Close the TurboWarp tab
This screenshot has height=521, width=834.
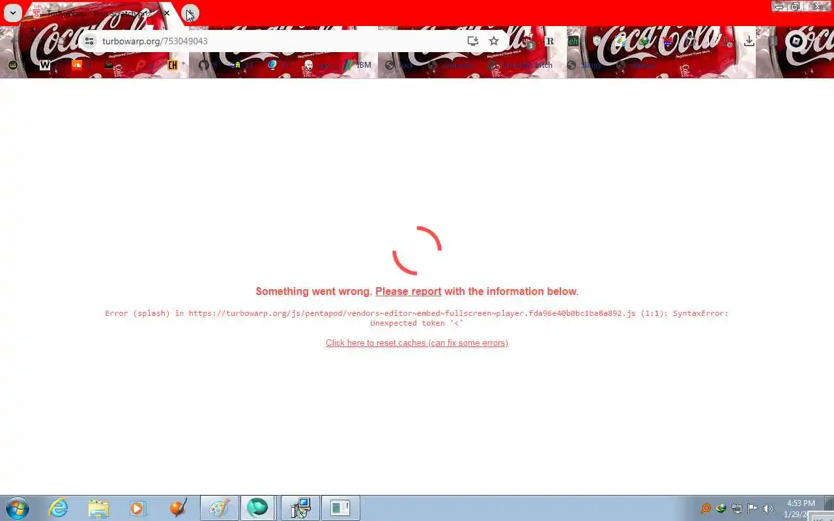point(167,13)
